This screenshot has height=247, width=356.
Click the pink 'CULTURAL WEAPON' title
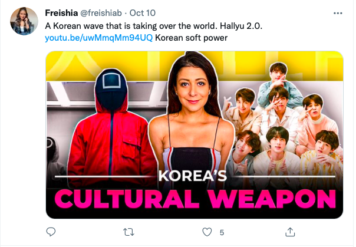(195, 199)
